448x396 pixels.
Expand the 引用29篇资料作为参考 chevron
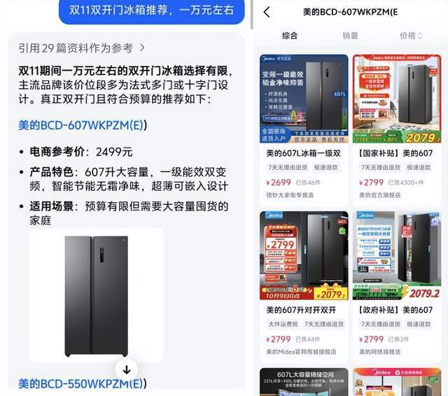point(142,48)
